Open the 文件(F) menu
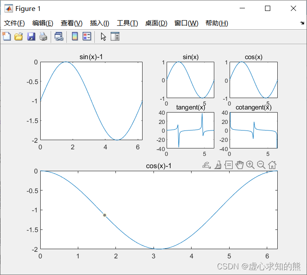 click(x=14, y=23)
